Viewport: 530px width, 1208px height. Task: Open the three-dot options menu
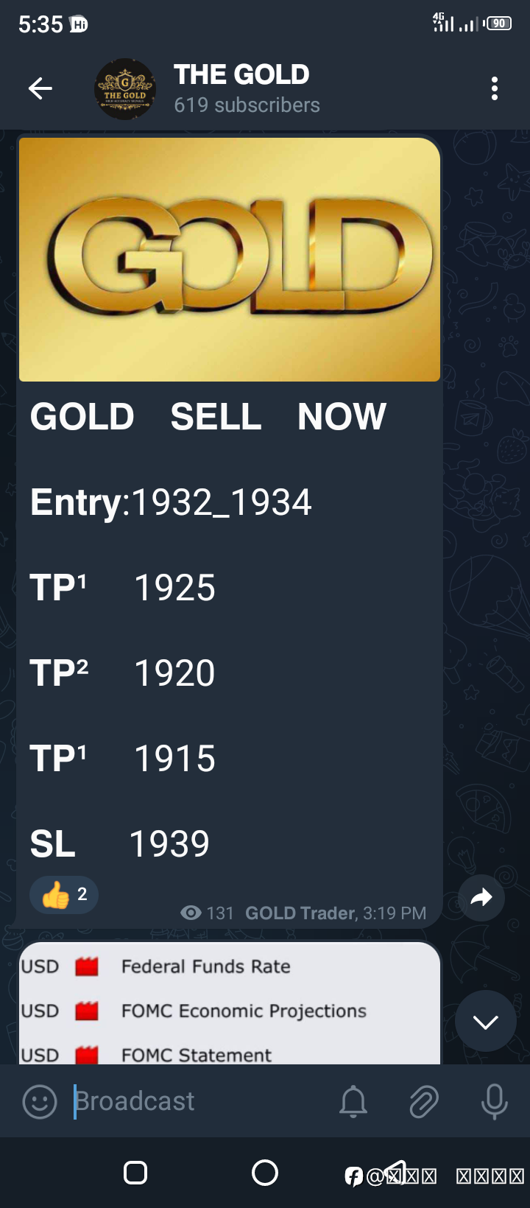point(495,88)
